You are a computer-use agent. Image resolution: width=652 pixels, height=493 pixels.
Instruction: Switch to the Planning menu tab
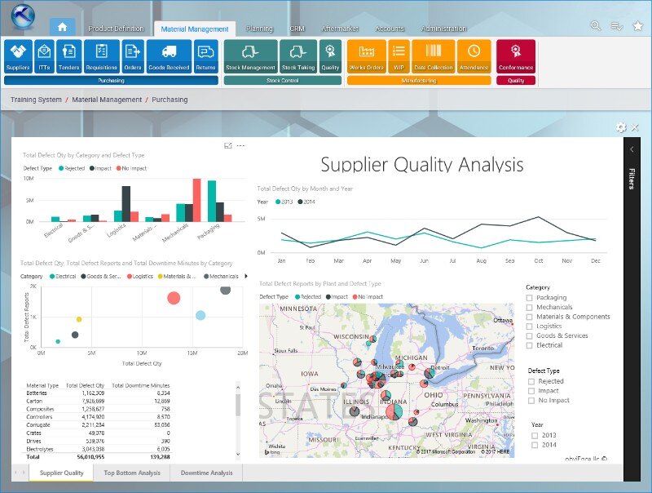coord(259,29)
